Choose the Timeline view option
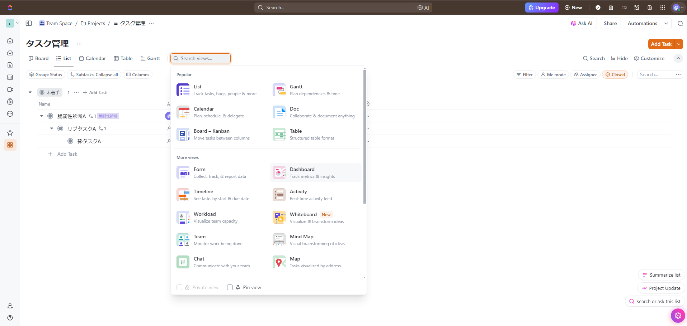The width and height of the screenshot is (687, 326). point(220,195)
